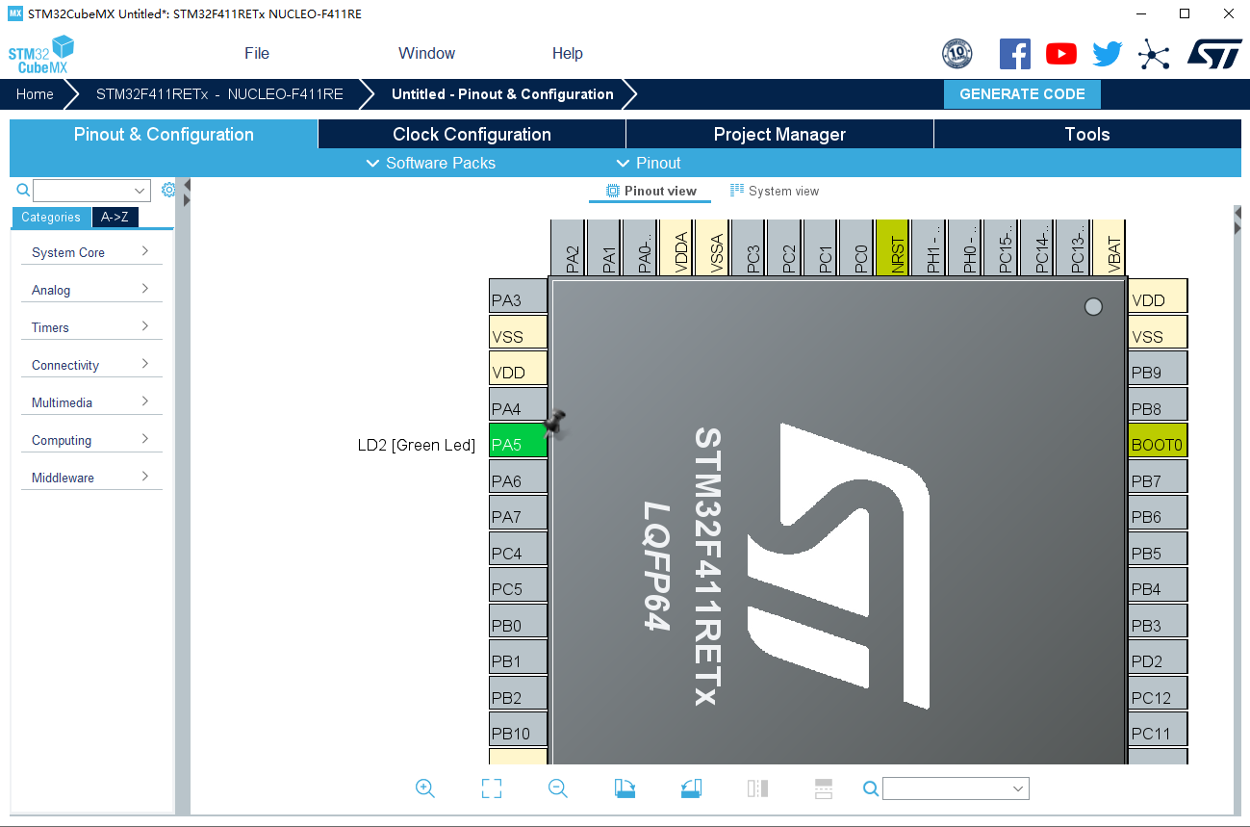Switch category list to A->Z sorting
The height and width of the screenshot is (827, 1250).
115,217
